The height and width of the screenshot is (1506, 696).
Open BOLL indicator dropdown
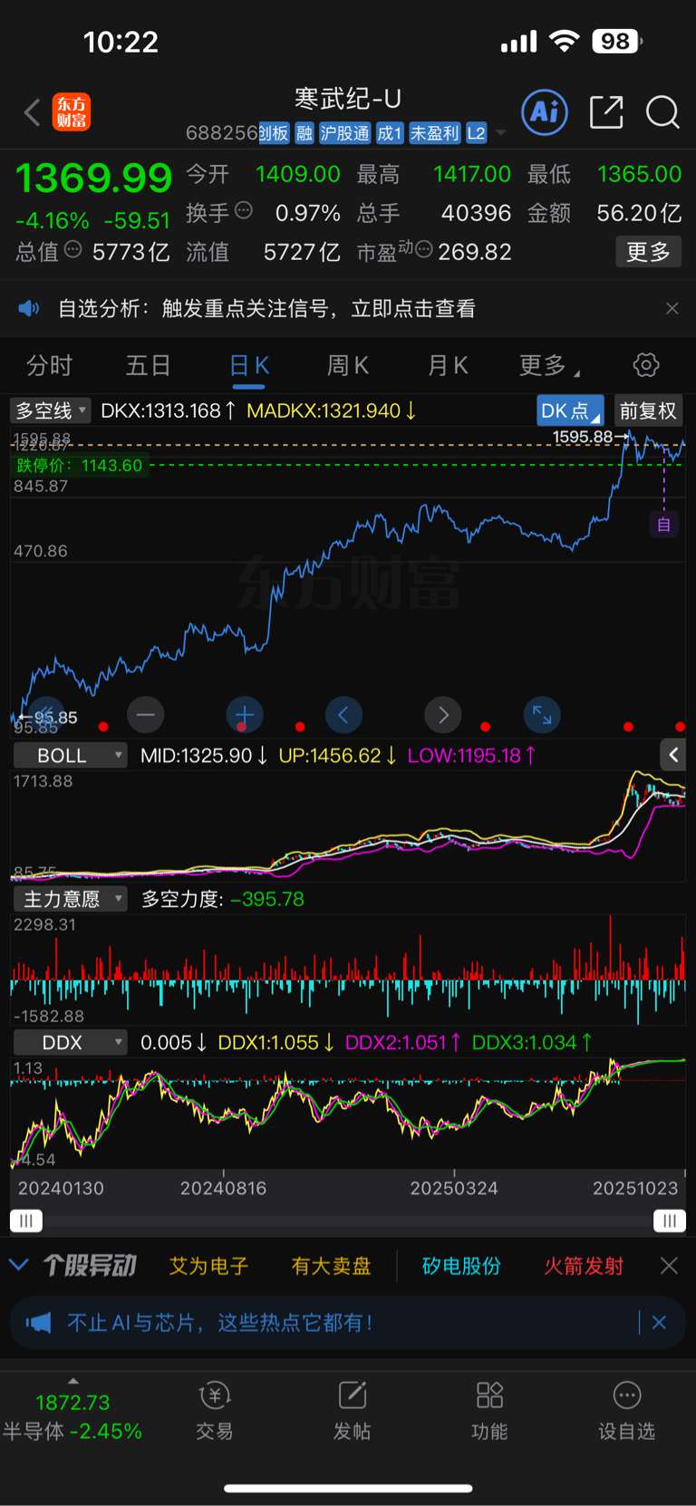click(70, 755)
